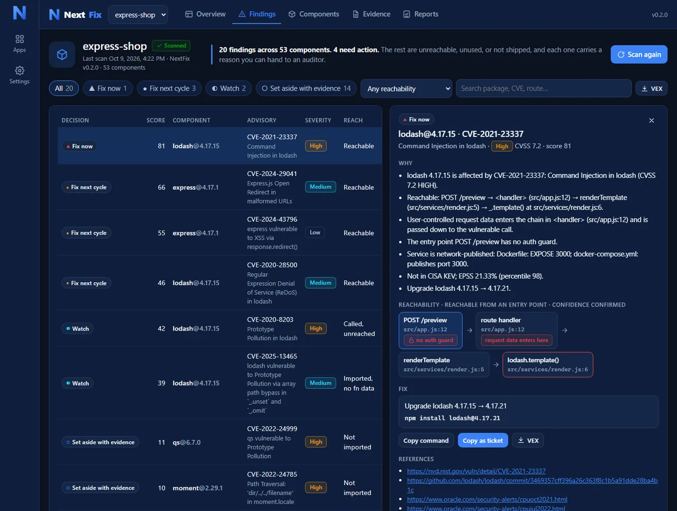Click the score 11 cell for qs
The width and height of the screenshot is (677, 511).
point(161,442)
